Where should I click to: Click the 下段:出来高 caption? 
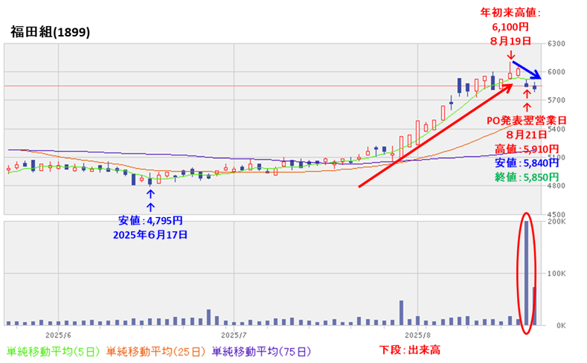409,350
